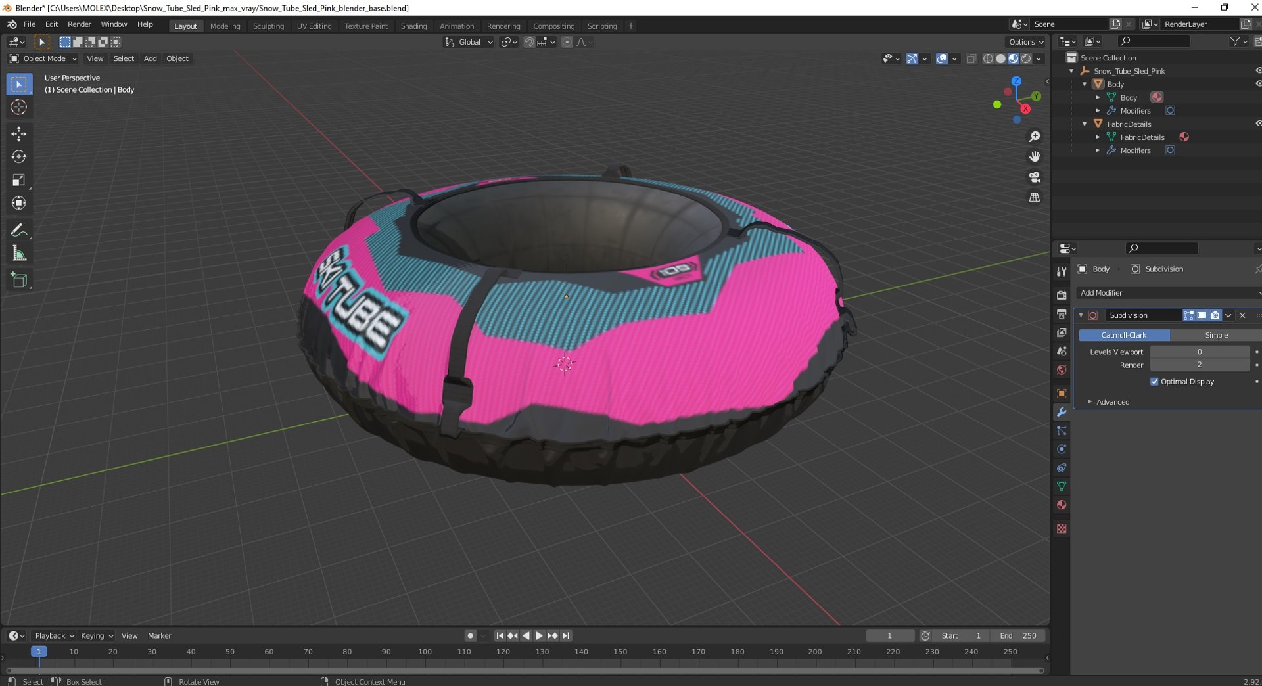Click the current frame marker on timeline
The height and width of the screenshot is (686, 1262).
coord(39,652)
